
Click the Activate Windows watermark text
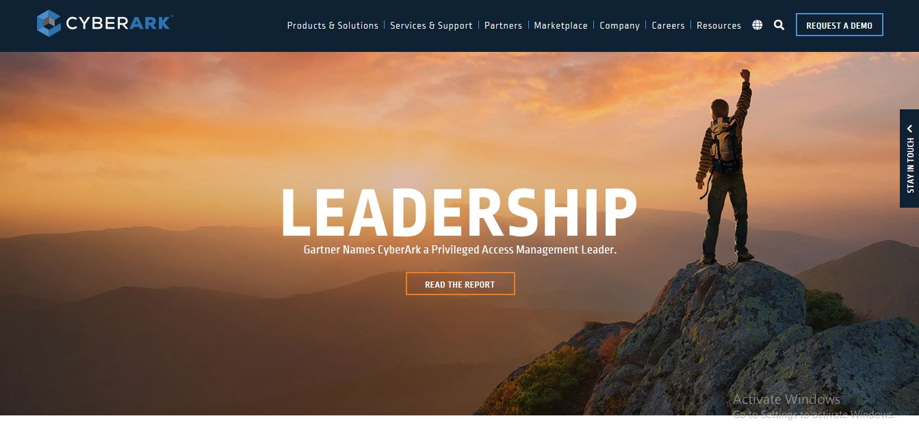[x=786, y=399]
